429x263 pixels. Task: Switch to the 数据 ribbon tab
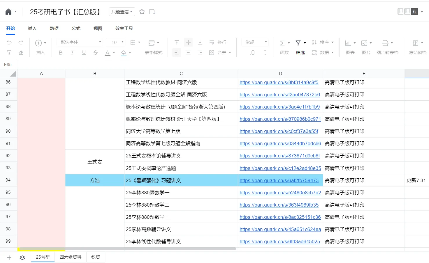tap(54, 29)
